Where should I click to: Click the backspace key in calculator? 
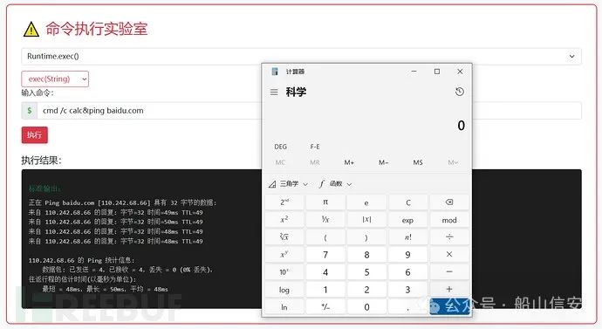tap(449, 202)
